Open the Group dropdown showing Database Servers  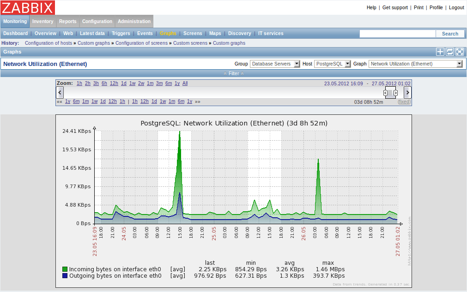(275, 64)
